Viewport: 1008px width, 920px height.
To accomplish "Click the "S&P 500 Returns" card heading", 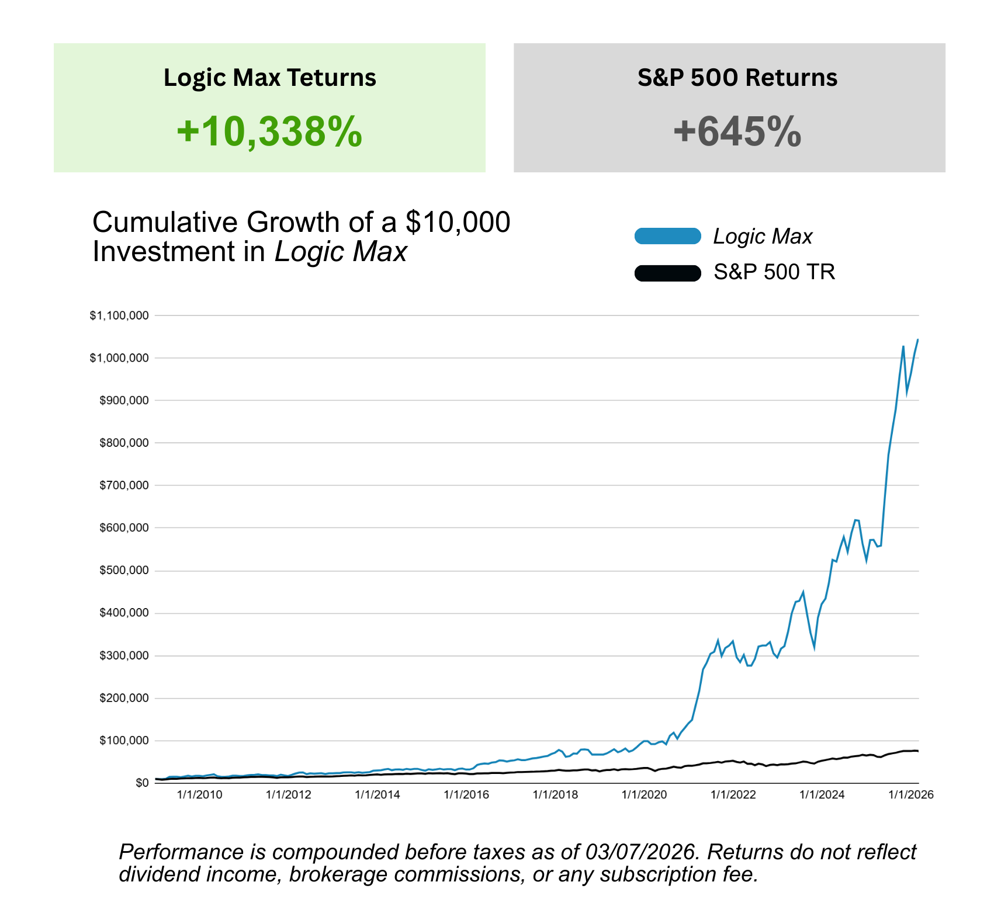I will [x=737, y=78].
